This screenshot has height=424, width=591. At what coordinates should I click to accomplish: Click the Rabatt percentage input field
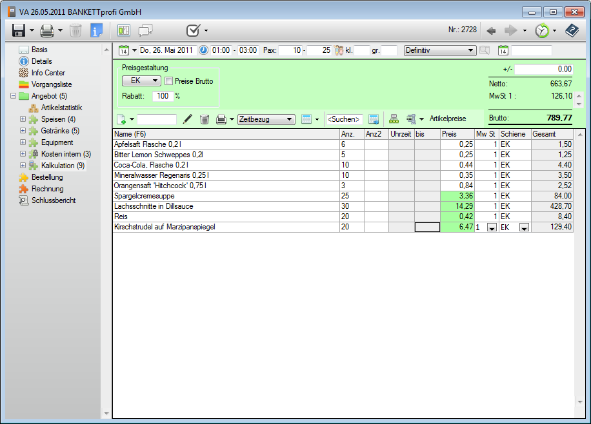162,96
